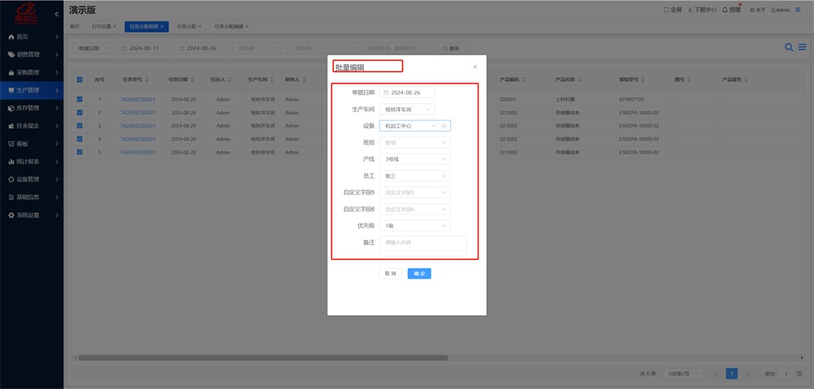The height and width of the screenshot is (389, 814).
Task: Close the 任务分配 tab
Action: click(x=200, y=27)
